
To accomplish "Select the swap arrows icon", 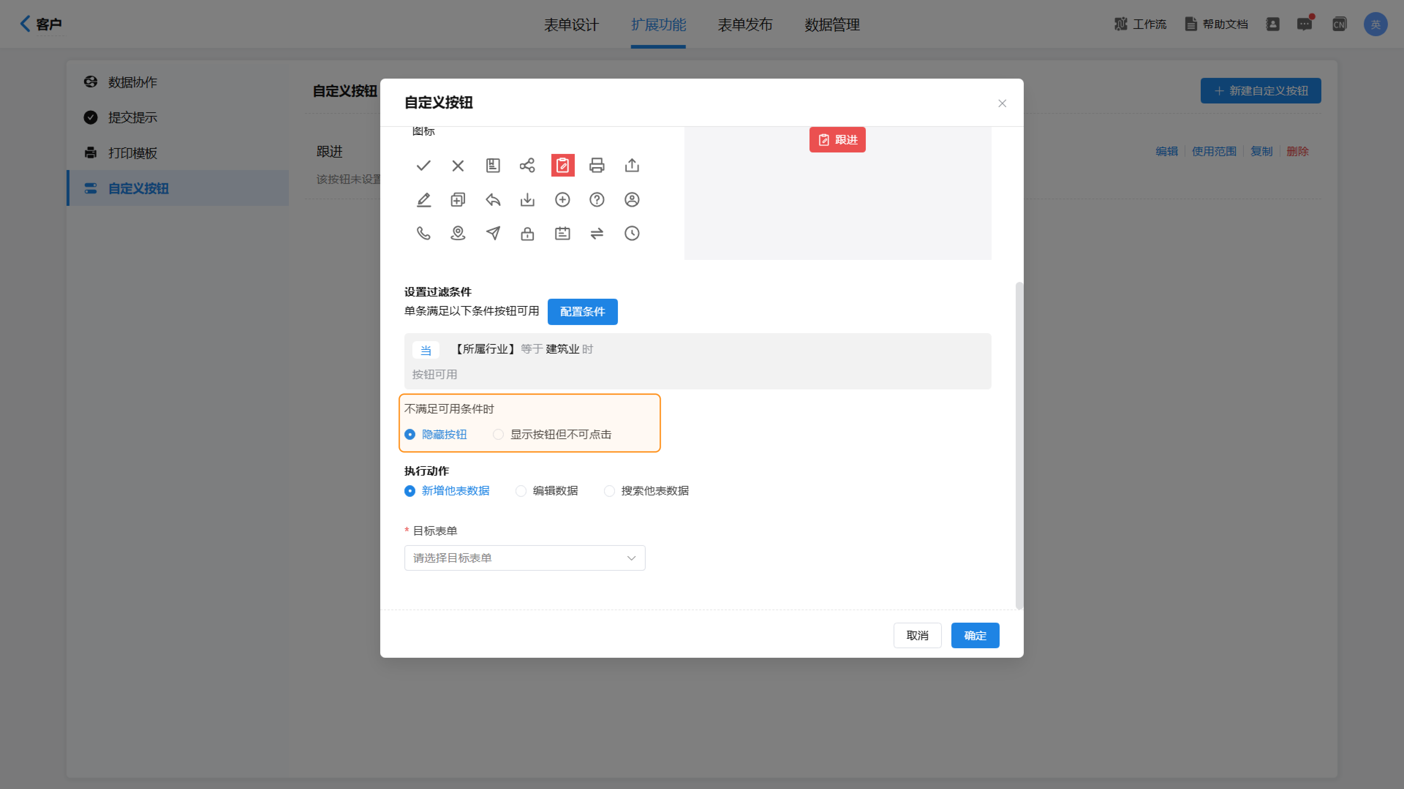I will 597,233.
